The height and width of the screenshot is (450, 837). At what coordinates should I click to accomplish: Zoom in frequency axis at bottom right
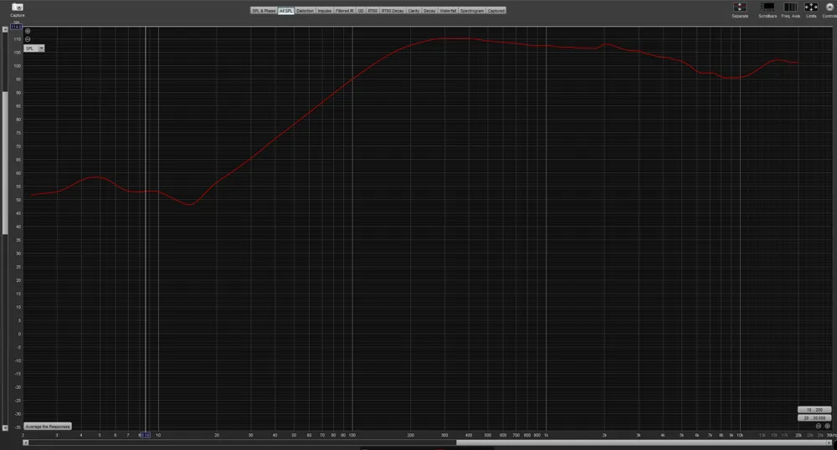[828, 426]
